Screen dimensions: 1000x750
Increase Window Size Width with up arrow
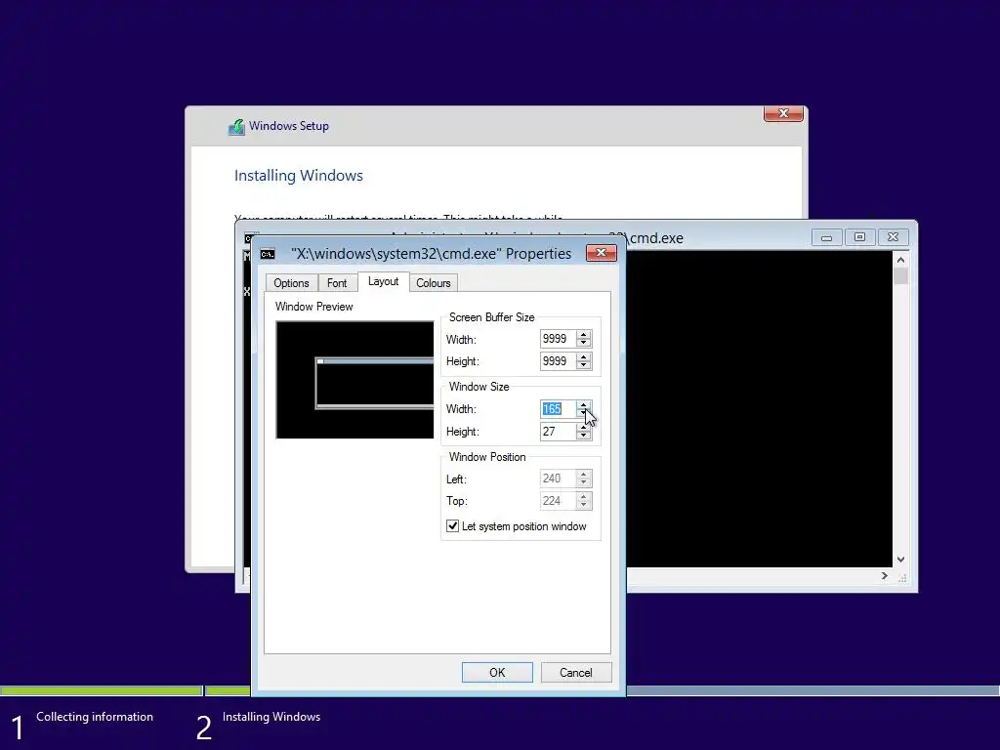click(x=584, y=404)
